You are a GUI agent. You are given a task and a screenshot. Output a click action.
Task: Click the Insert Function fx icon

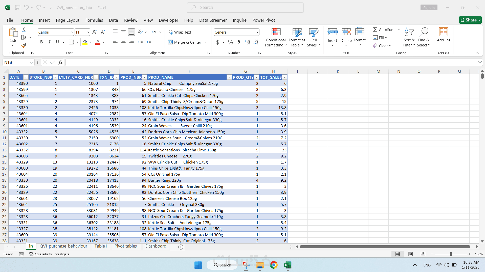60,62
